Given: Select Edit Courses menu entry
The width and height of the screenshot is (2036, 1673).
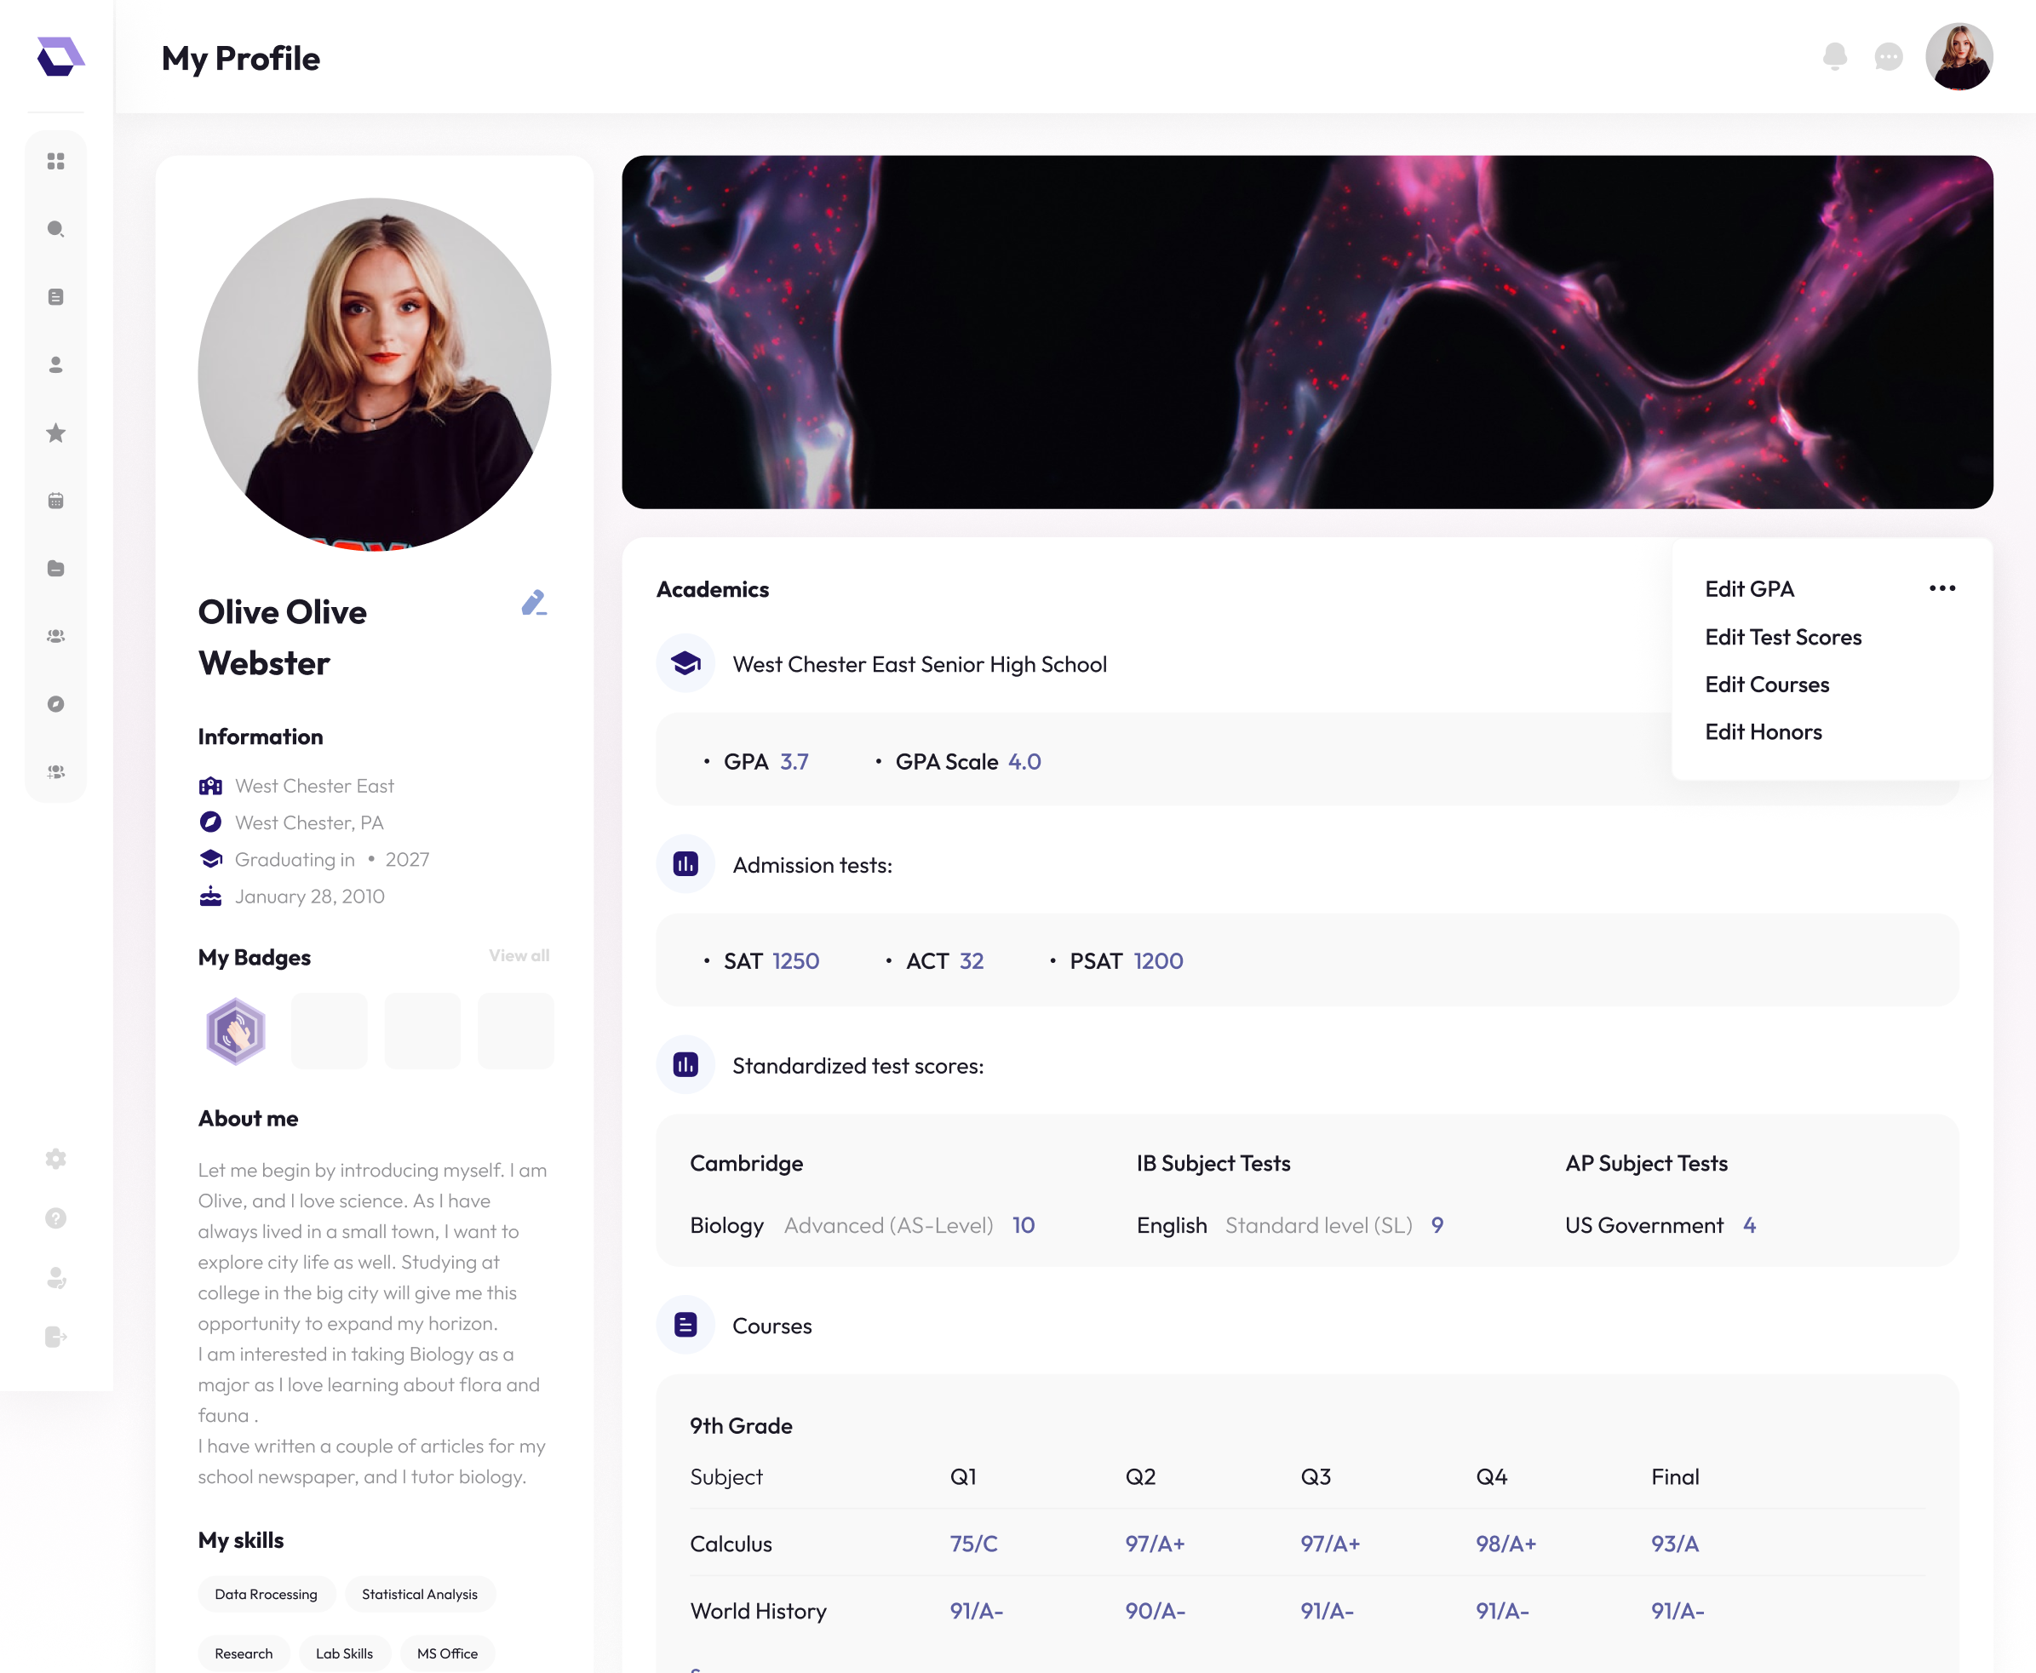Looking at the screenshot, I should tap(1766, 685).
